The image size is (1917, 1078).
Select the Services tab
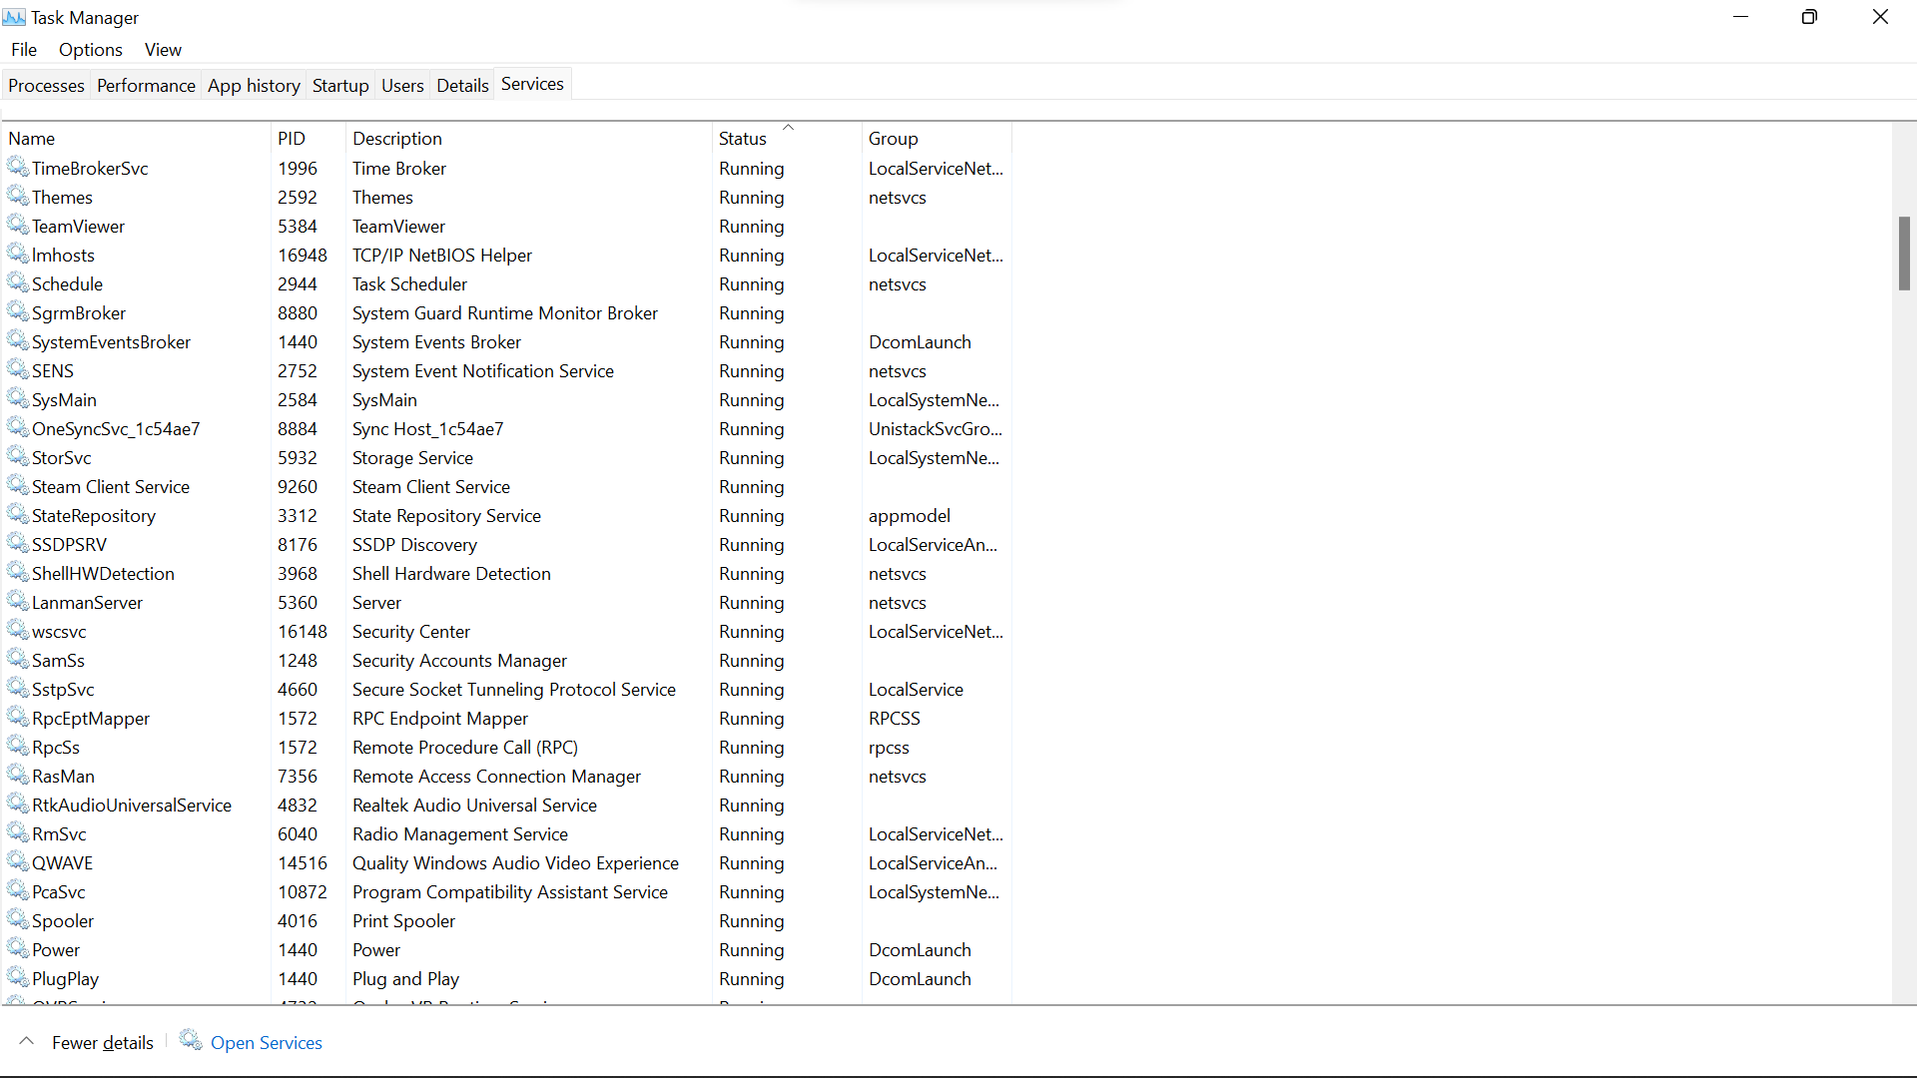click(x=532, y=84)
